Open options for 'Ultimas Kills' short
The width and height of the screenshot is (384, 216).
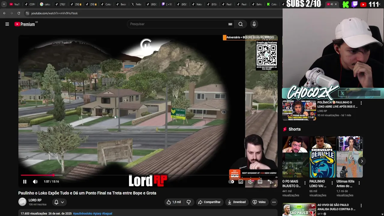[359, 183]
